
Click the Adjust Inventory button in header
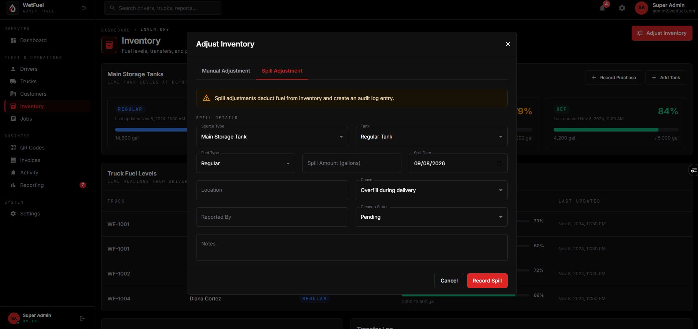(x=662, y=33)
